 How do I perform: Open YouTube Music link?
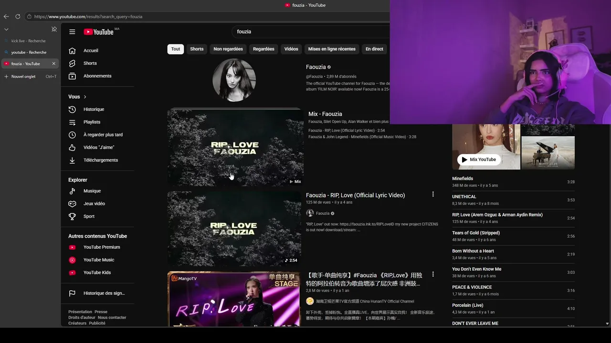coord(98,260)
